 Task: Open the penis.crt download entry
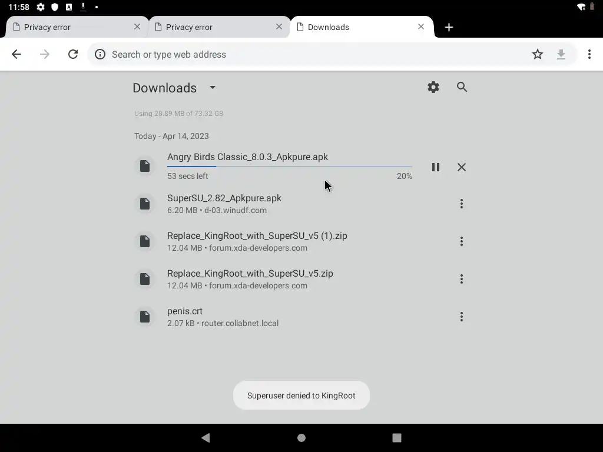point(300,317)
